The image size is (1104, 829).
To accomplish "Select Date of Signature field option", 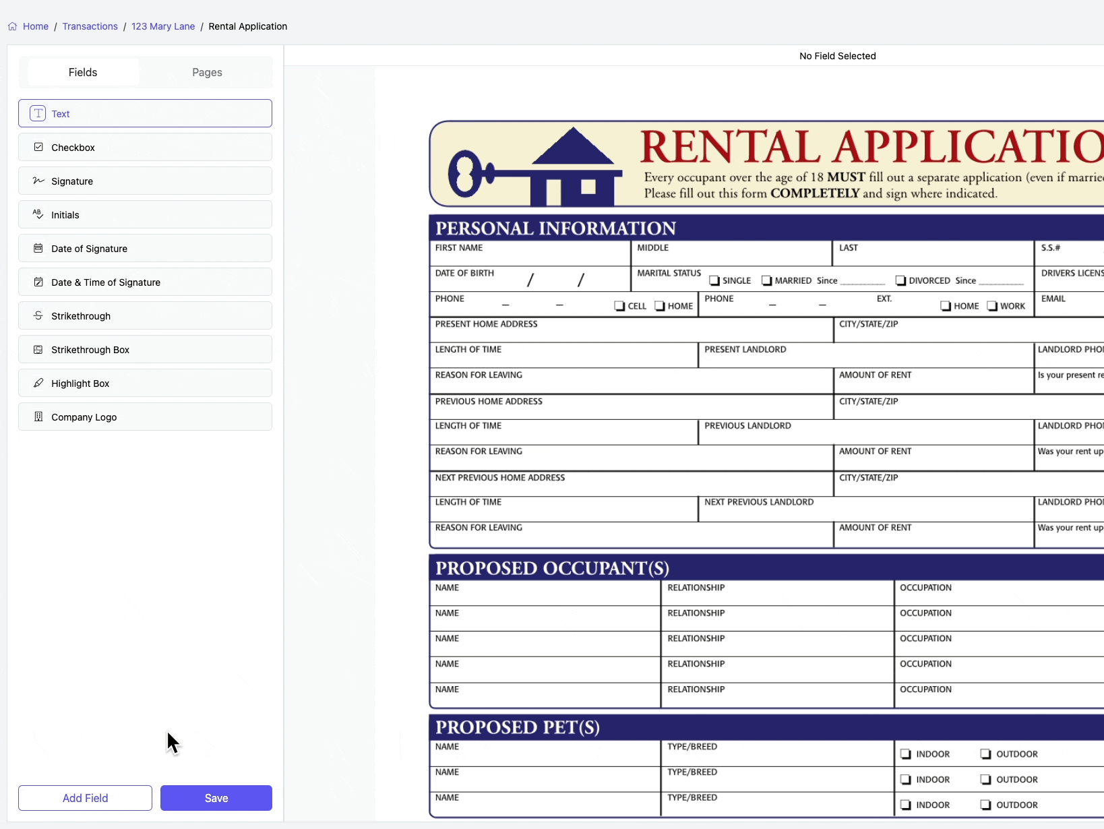I will (x=145, y=248).
